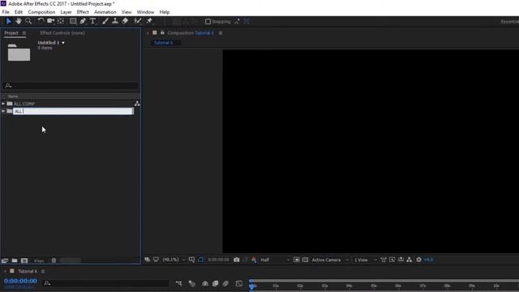Image resolution: width=519 pixels, height=292 pixels.
Task: Select the Brush tool
Action: [x=105, y=21]
